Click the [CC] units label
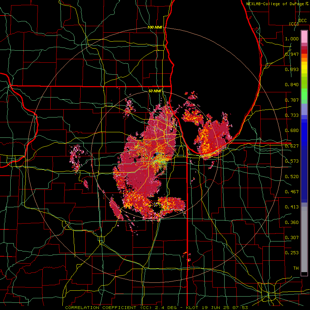310x310 pixels. point(294,24)
